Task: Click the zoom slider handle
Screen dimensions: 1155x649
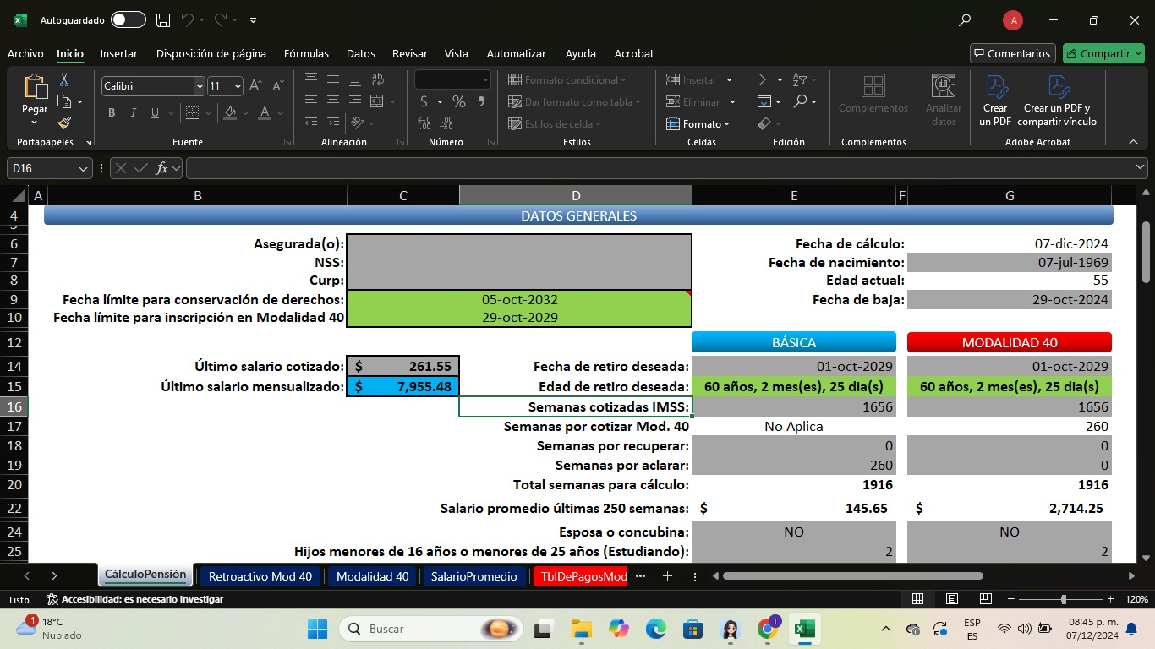Action: 1064,599
